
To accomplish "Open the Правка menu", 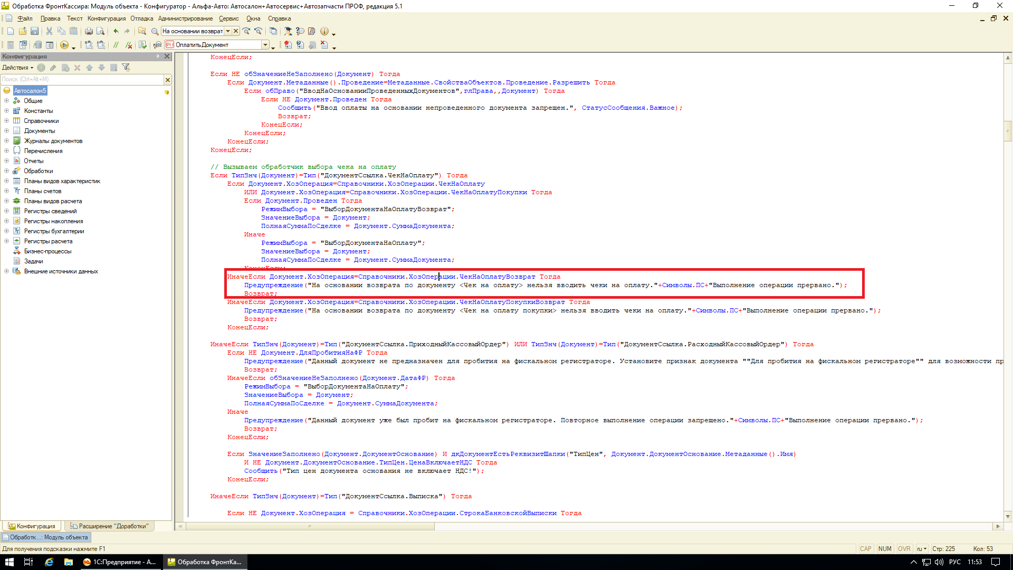I will [x=50, y=18].
